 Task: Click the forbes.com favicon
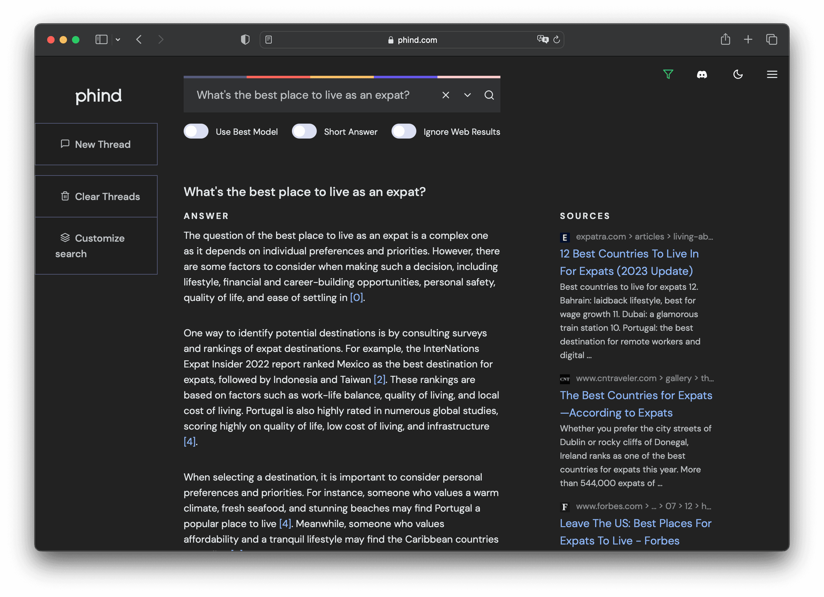click(x=565, y=507)
